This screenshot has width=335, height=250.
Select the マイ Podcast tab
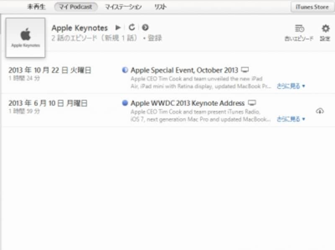[76, 7]
